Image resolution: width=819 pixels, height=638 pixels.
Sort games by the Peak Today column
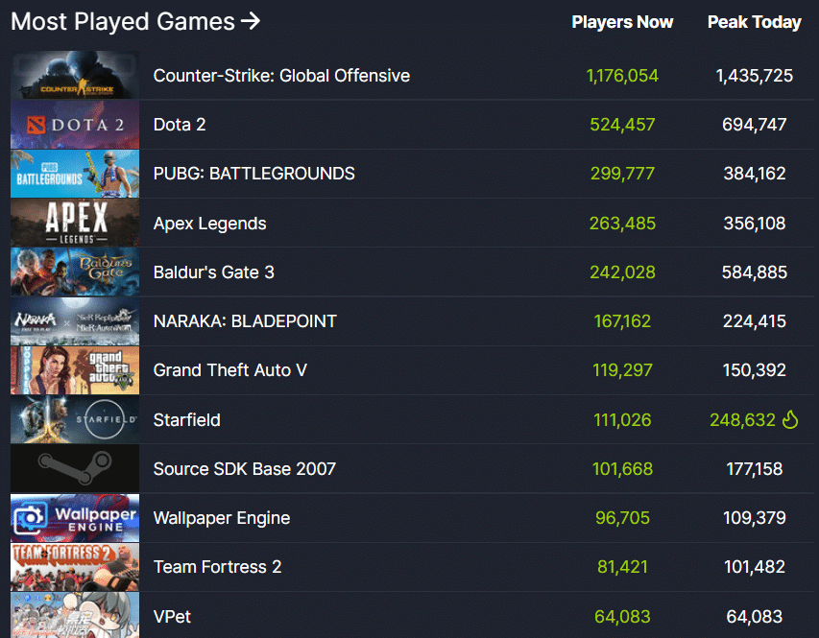[x=755, y=22]
